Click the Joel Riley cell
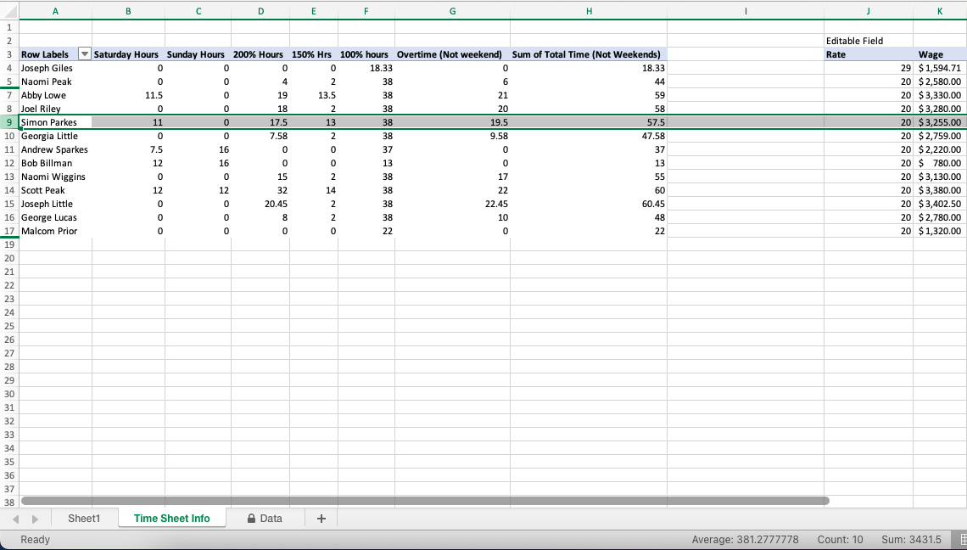 (x=55, y=109)
